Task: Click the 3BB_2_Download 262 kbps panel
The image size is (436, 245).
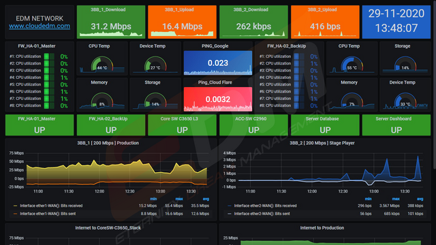Action: 253,22
